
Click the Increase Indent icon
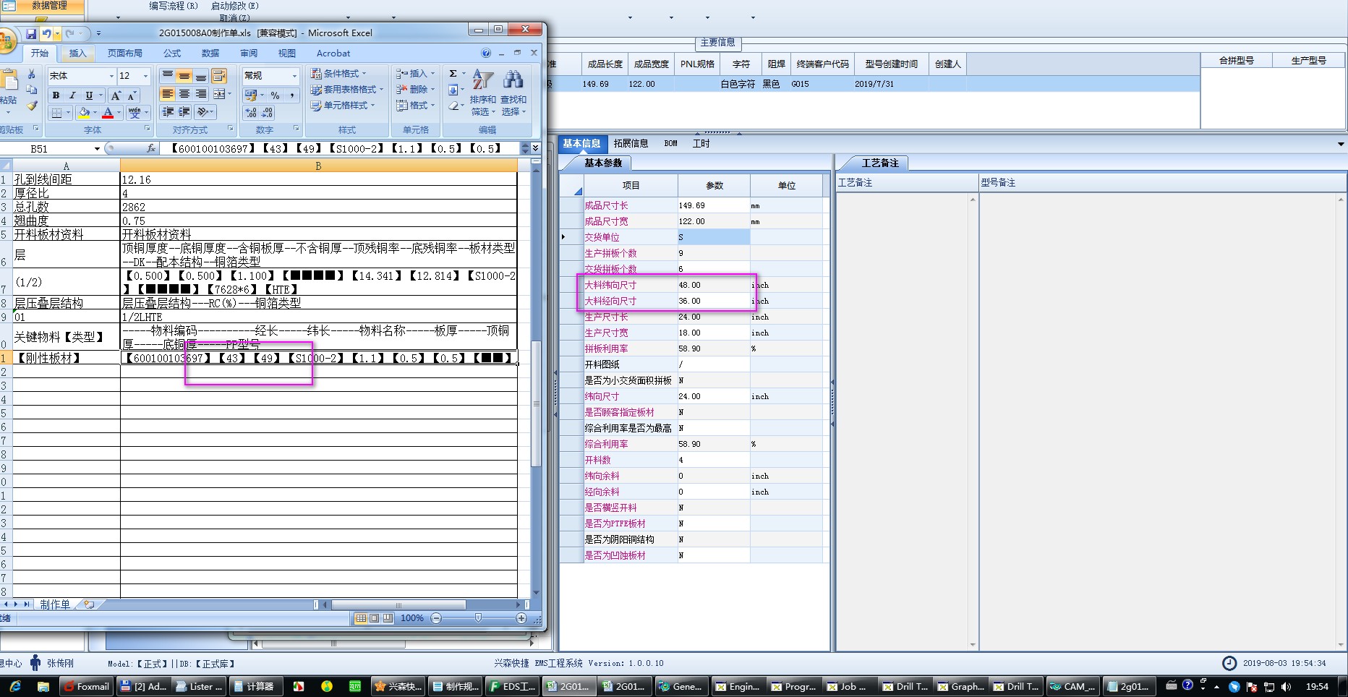184,112
